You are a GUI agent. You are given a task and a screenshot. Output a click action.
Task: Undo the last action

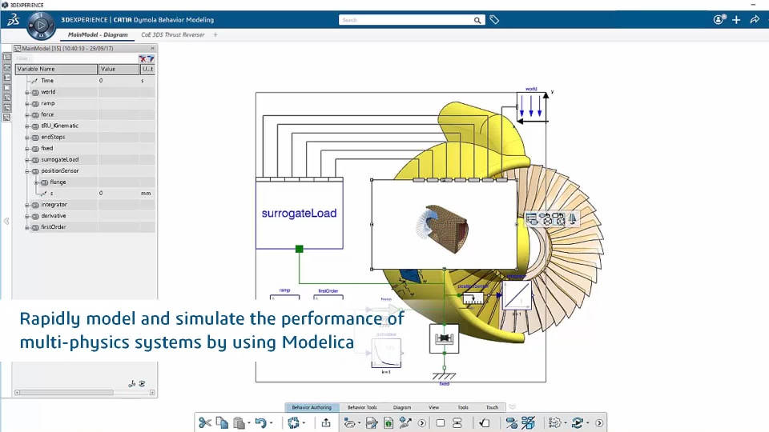pos(260,422)
